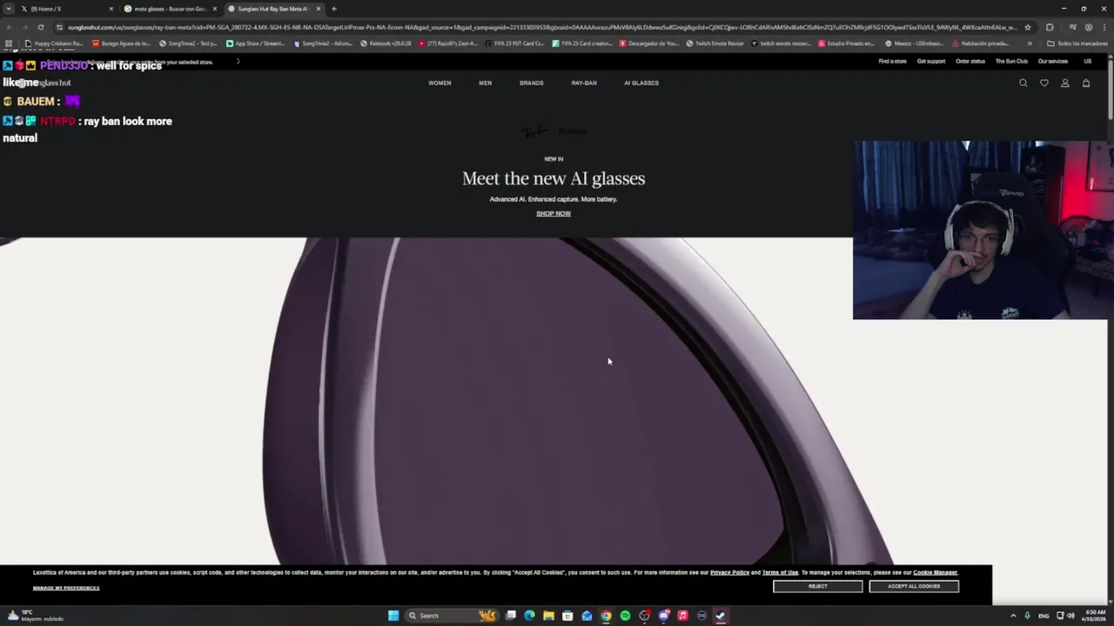Open the WOMEN menu

tap(440, 83)
